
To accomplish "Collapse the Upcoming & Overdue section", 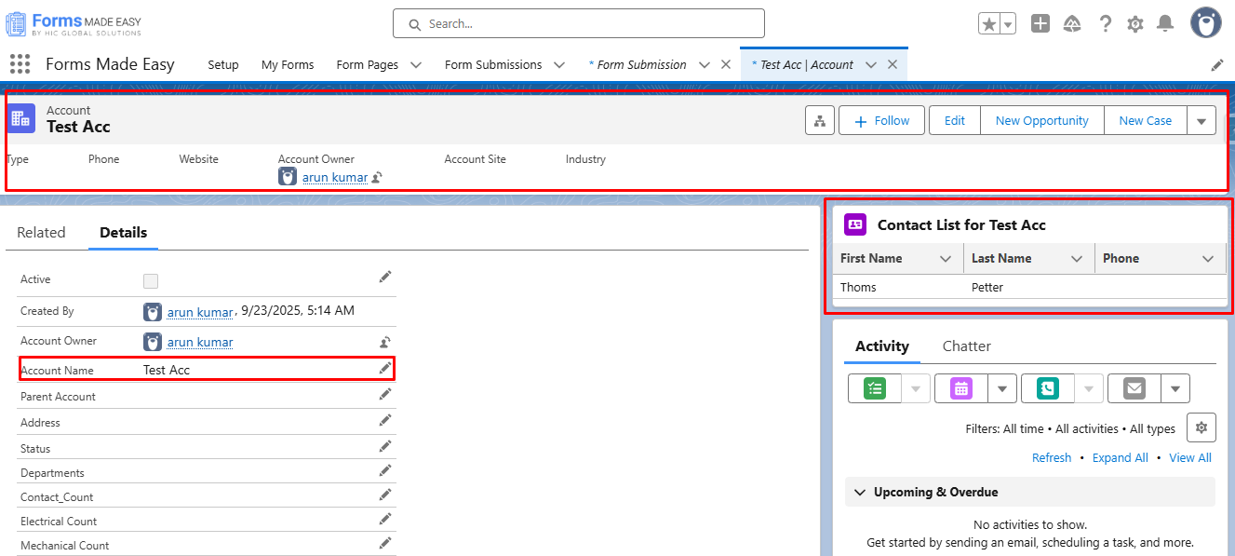I will [x=859, y=492].
